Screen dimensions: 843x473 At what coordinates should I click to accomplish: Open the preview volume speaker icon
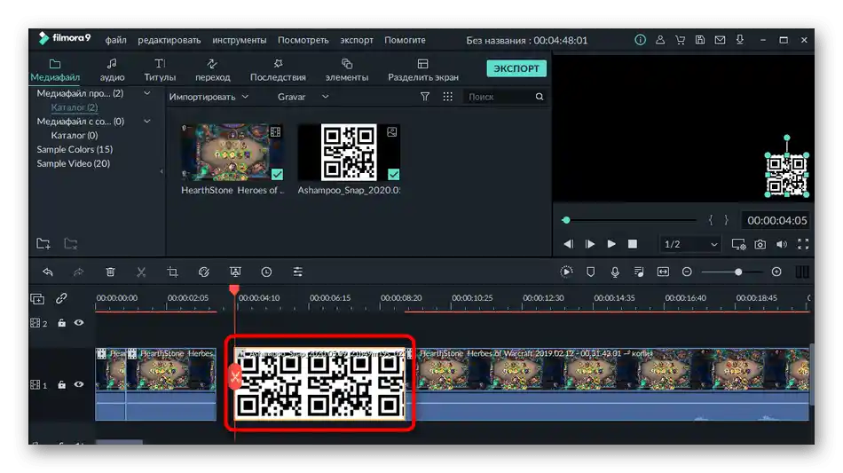coord(782,244)
